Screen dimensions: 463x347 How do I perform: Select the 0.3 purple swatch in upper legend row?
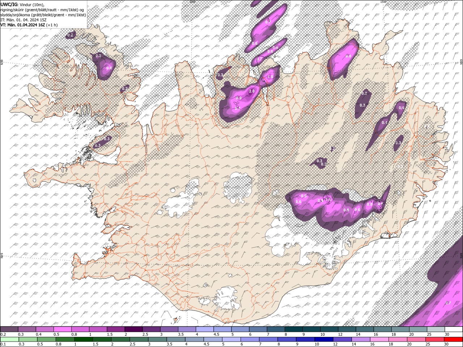coord(27,329)
